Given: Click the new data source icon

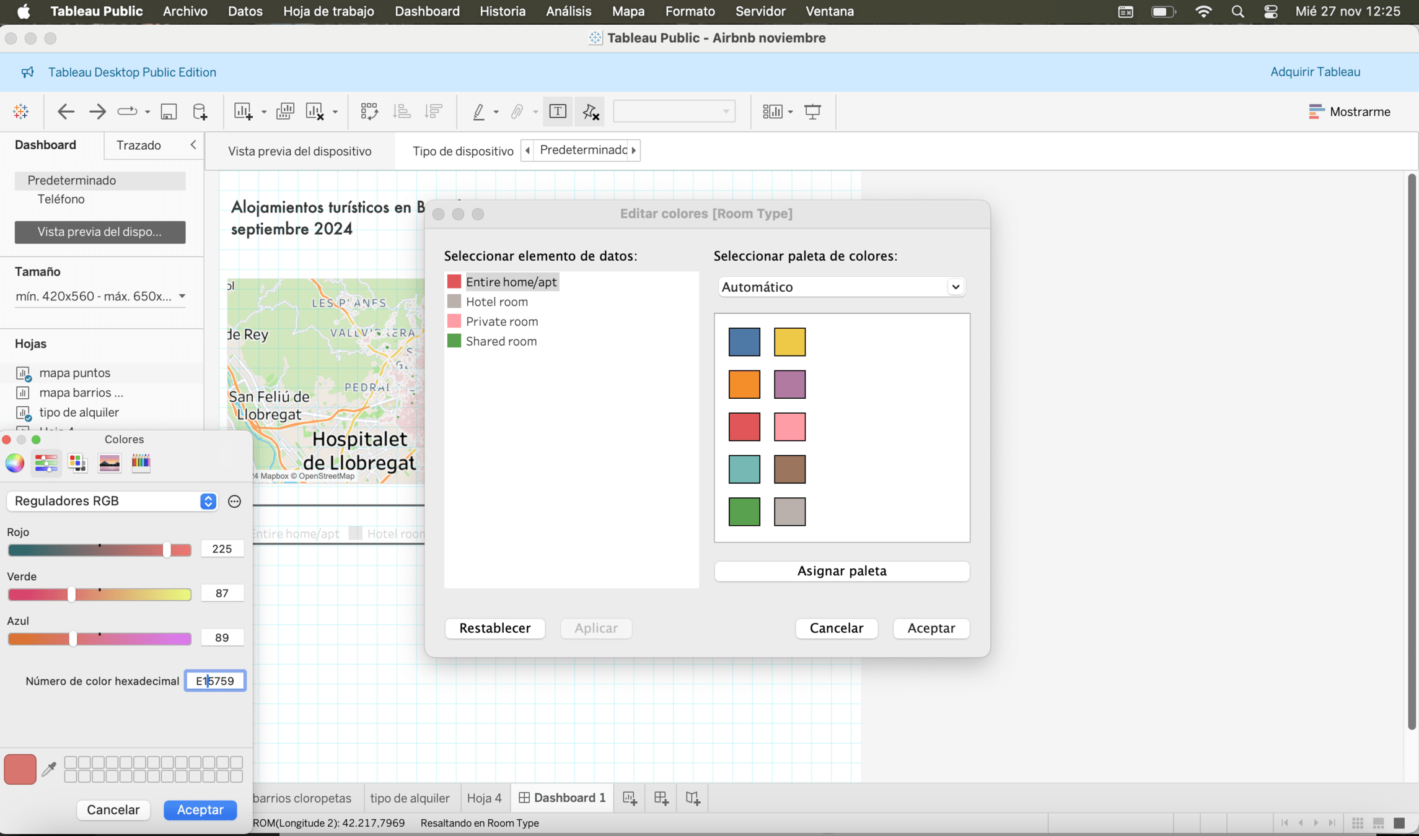Looking at the screenshot, I should [x=200, y=111].
